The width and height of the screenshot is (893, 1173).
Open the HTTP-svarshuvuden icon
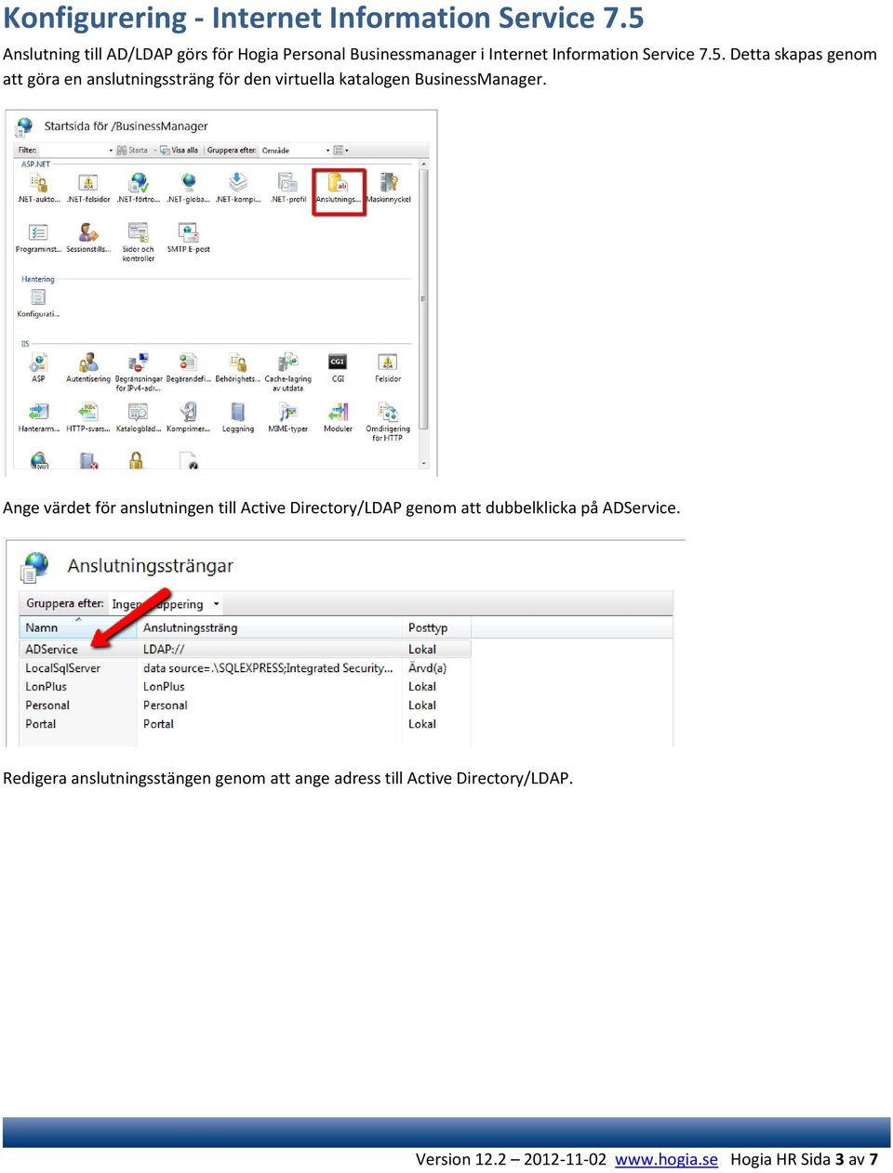(x=88, y=417)
